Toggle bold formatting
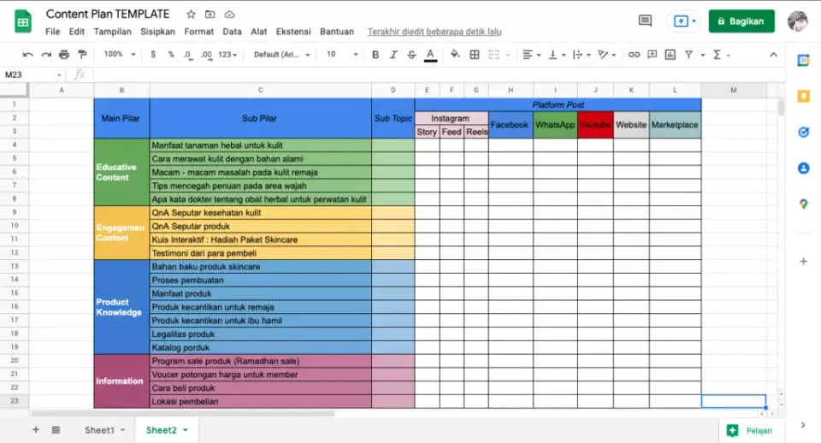 coord(375,55)
